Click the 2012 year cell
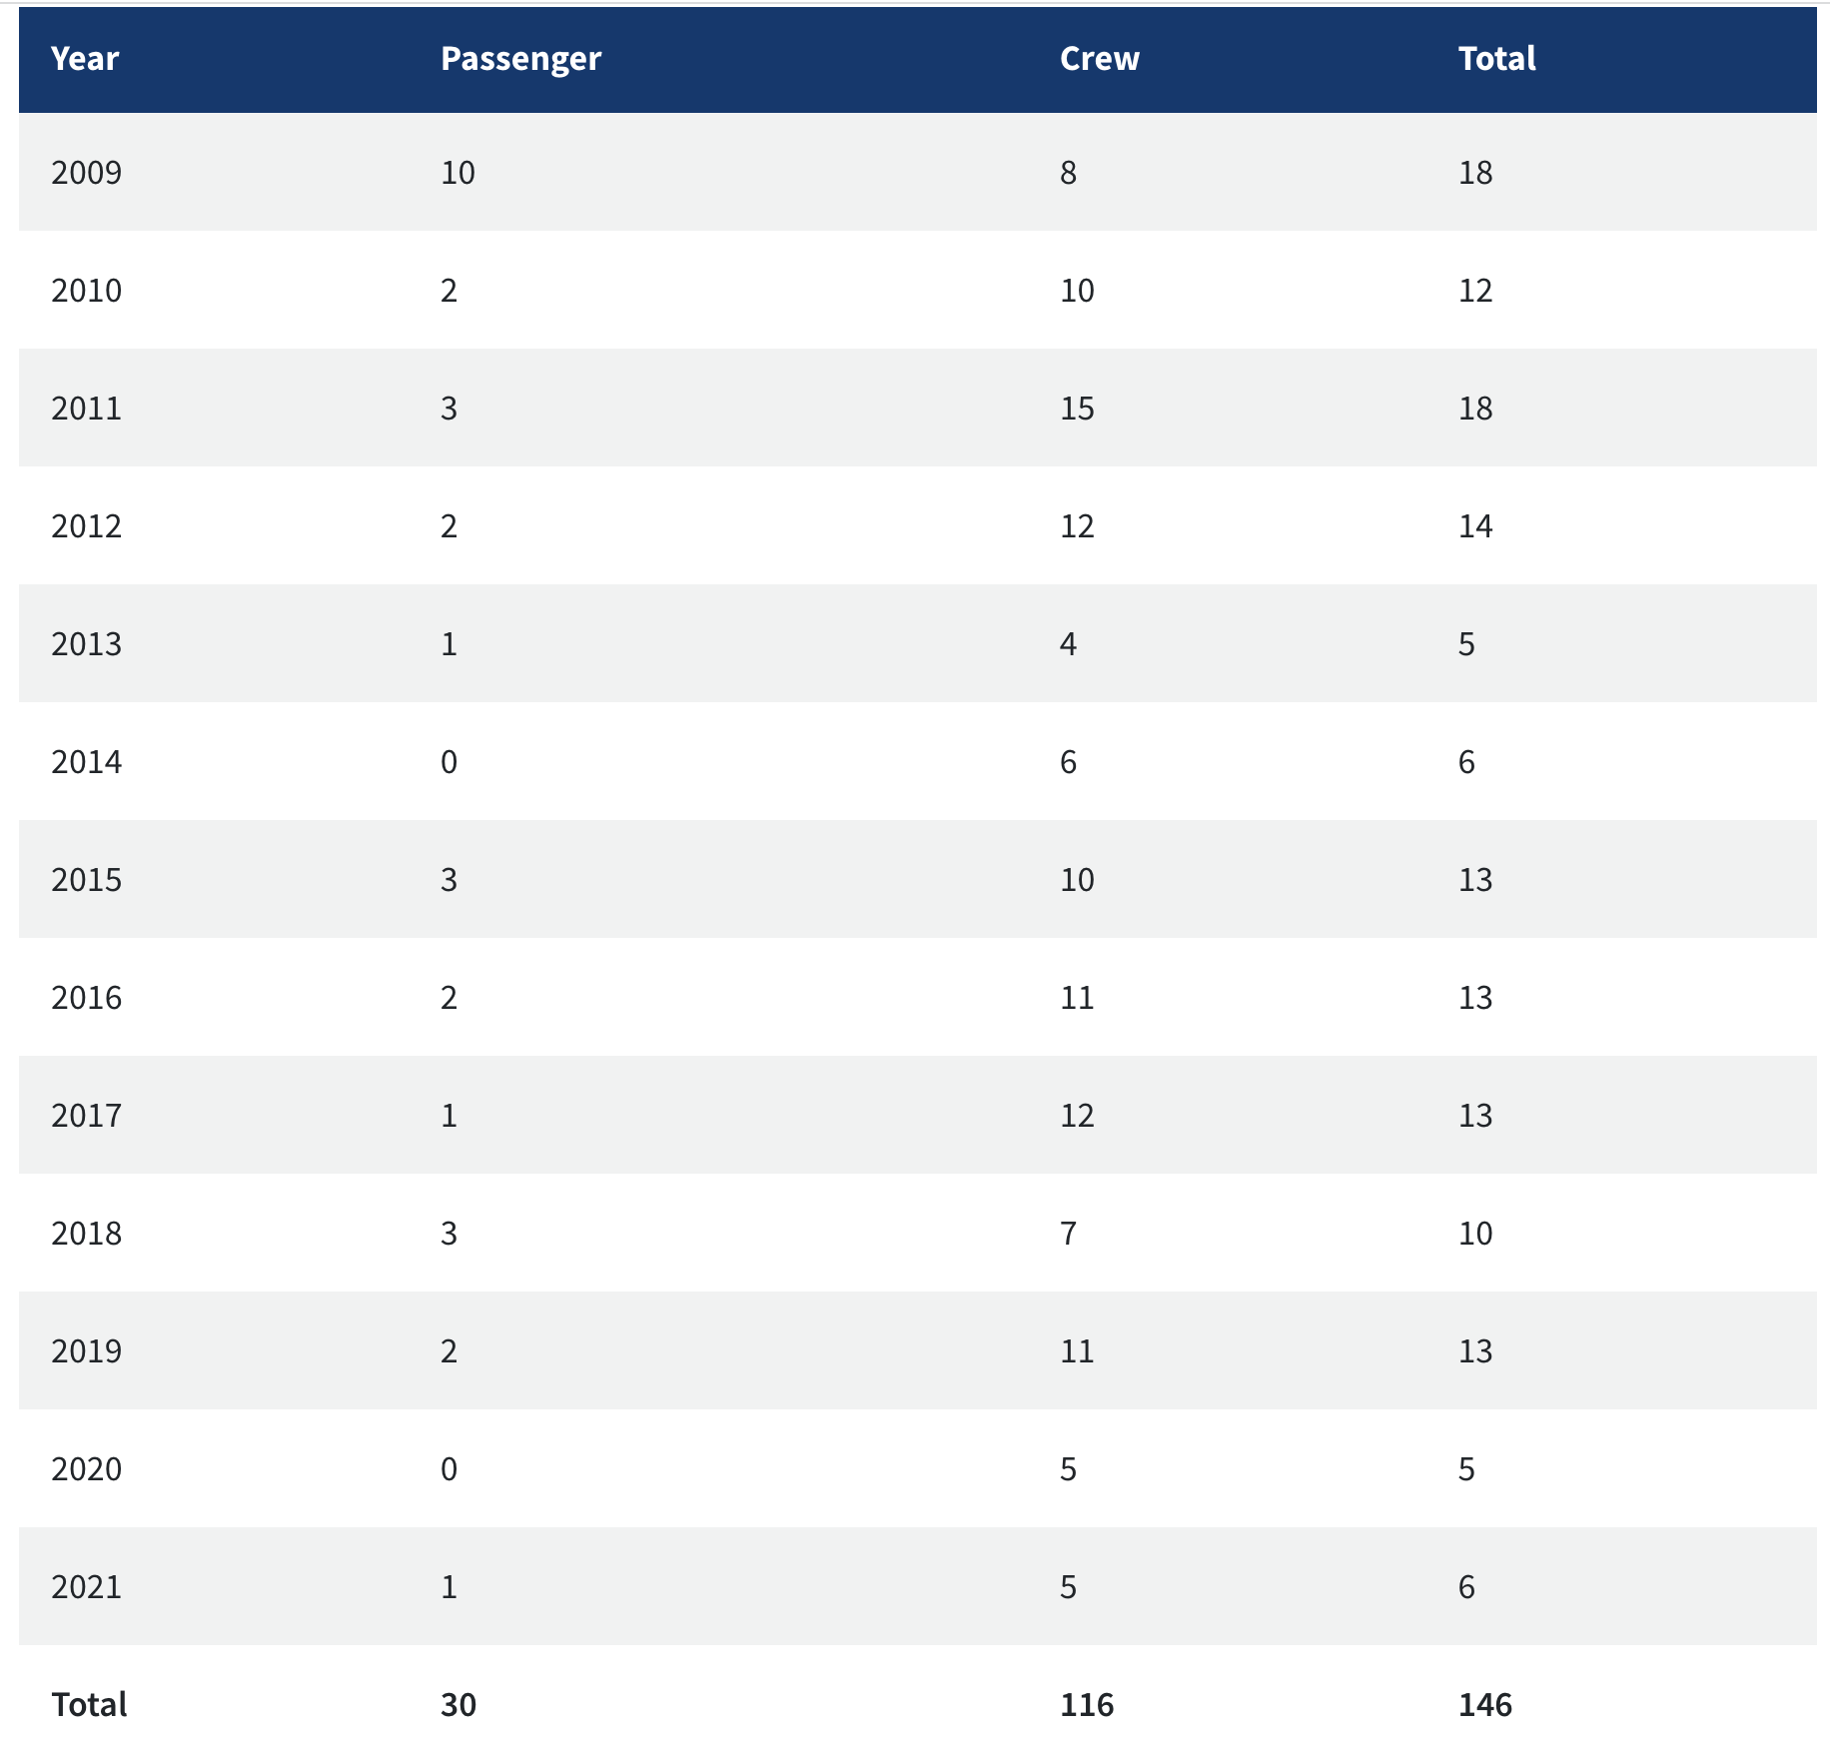This screenshot has height=1744, width=1830. [x=87, y=526]
